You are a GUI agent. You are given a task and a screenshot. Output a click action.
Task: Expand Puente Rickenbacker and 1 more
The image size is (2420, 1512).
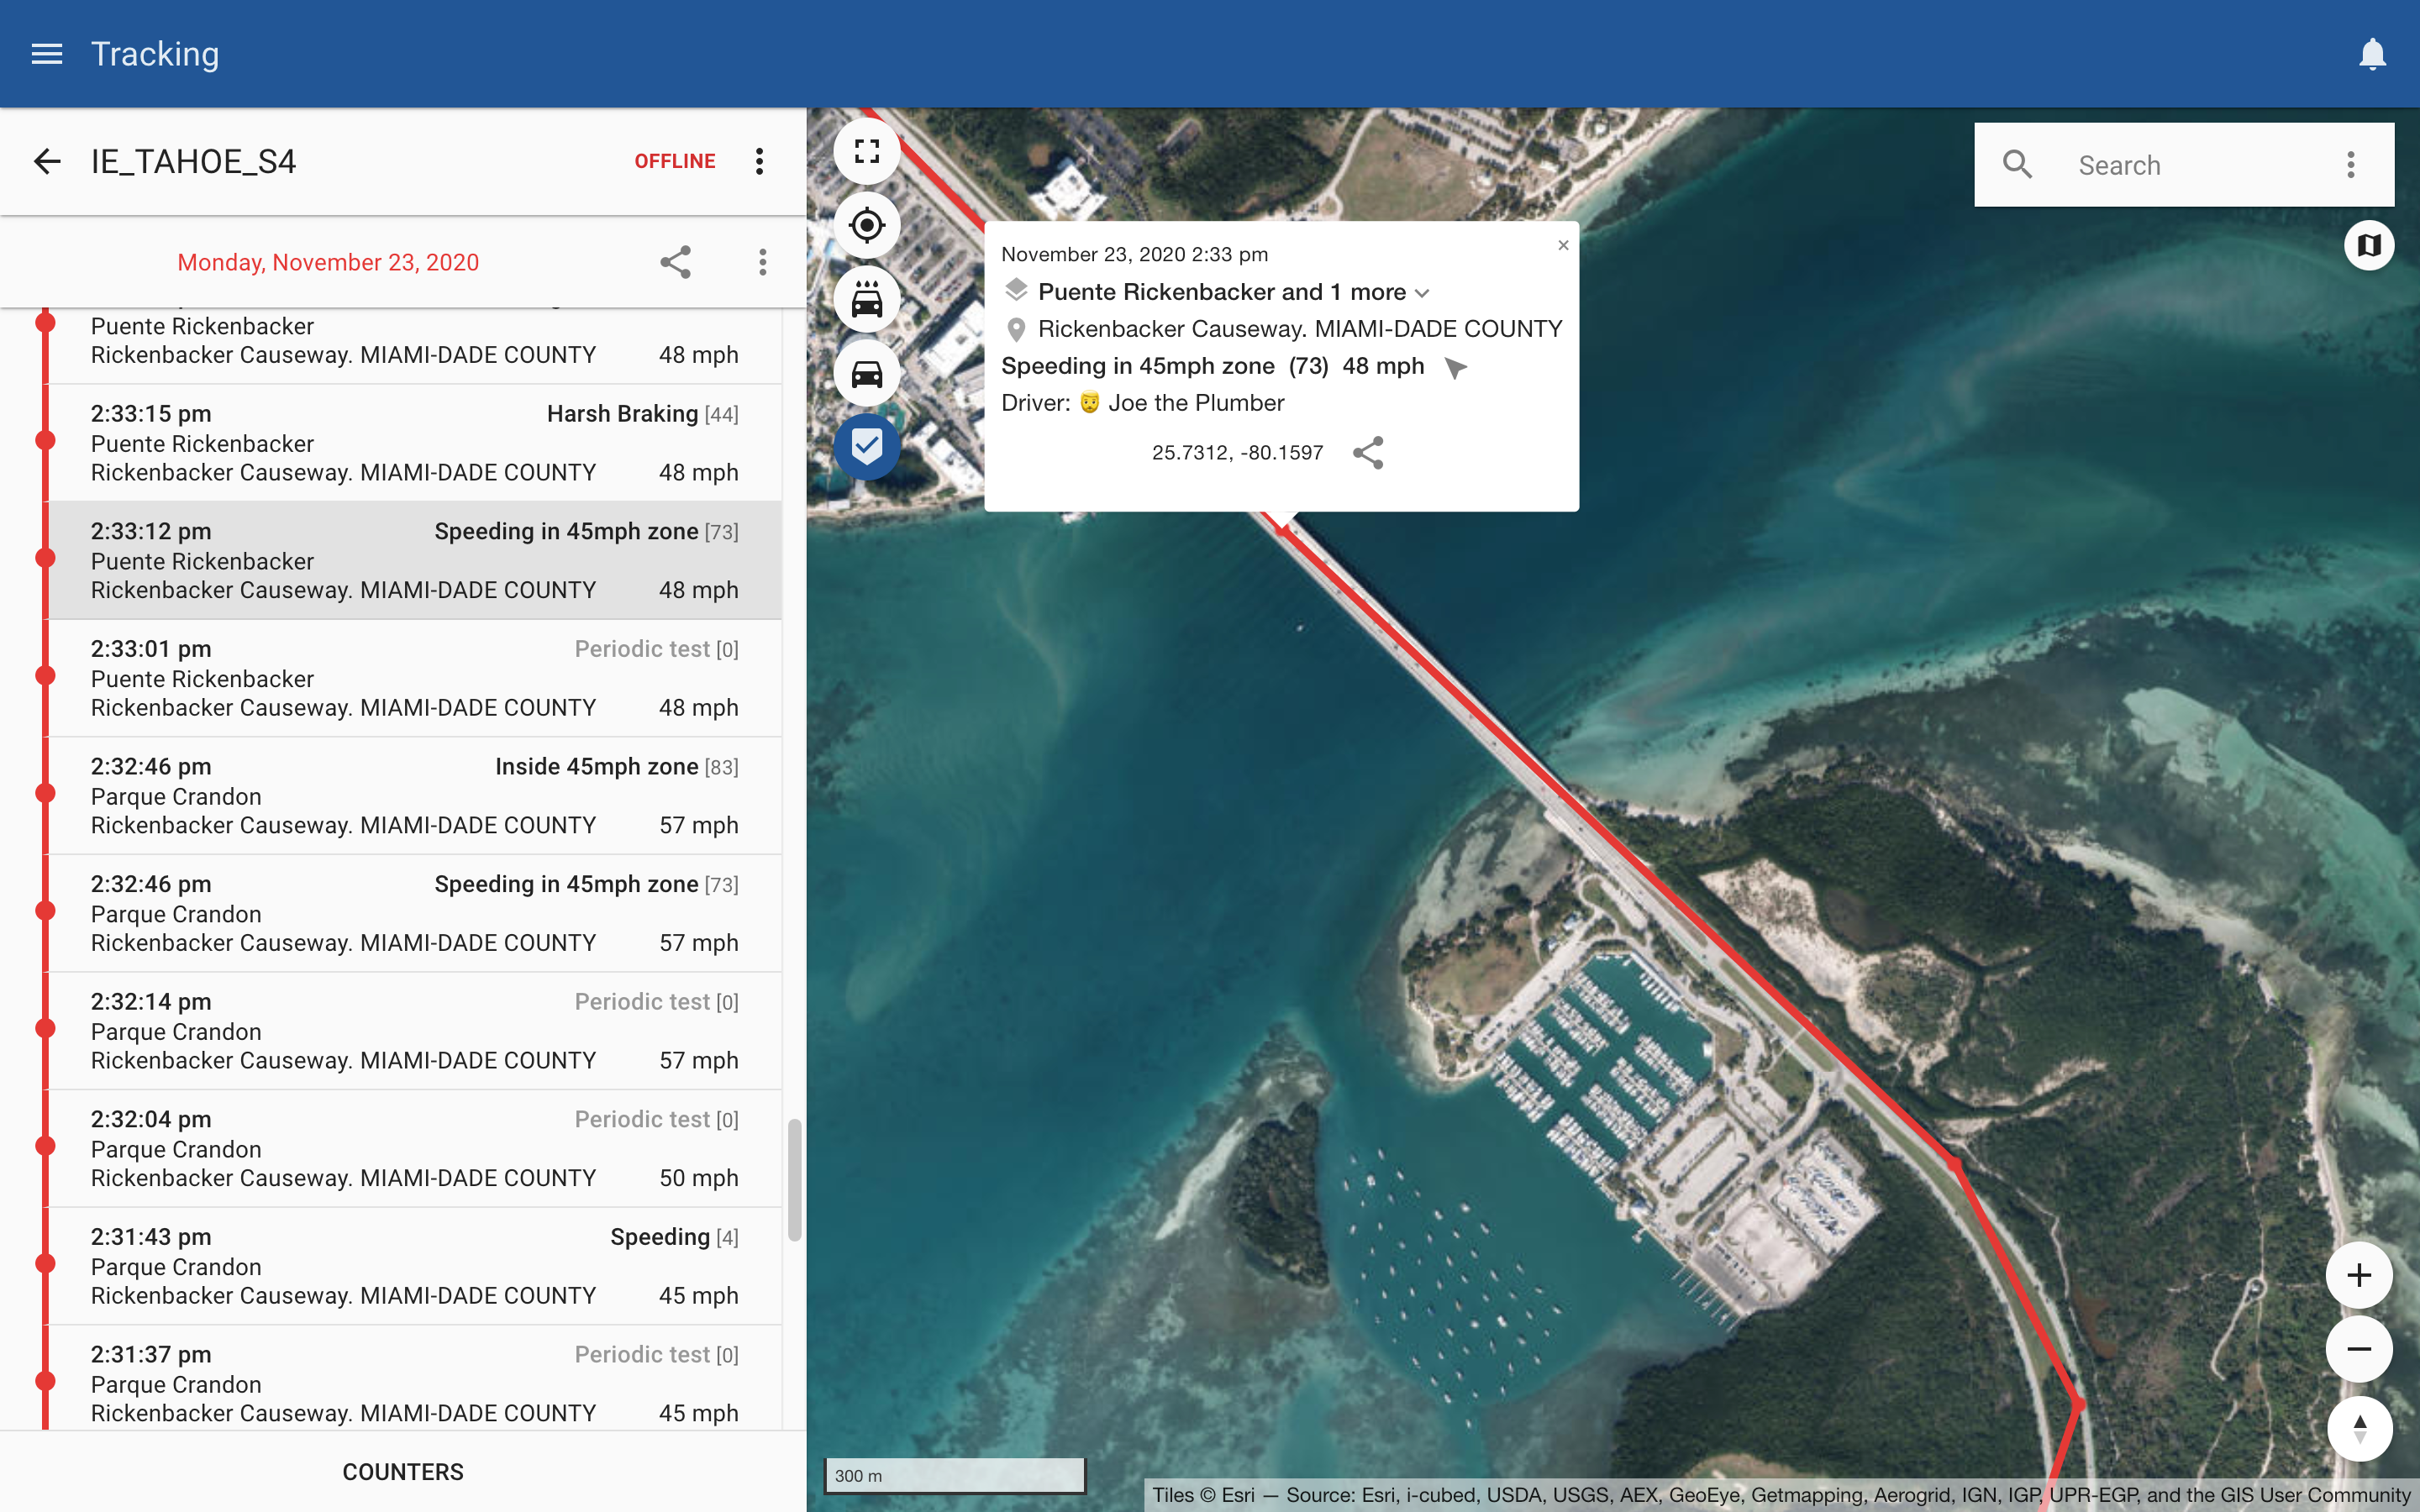point(1234,292)
